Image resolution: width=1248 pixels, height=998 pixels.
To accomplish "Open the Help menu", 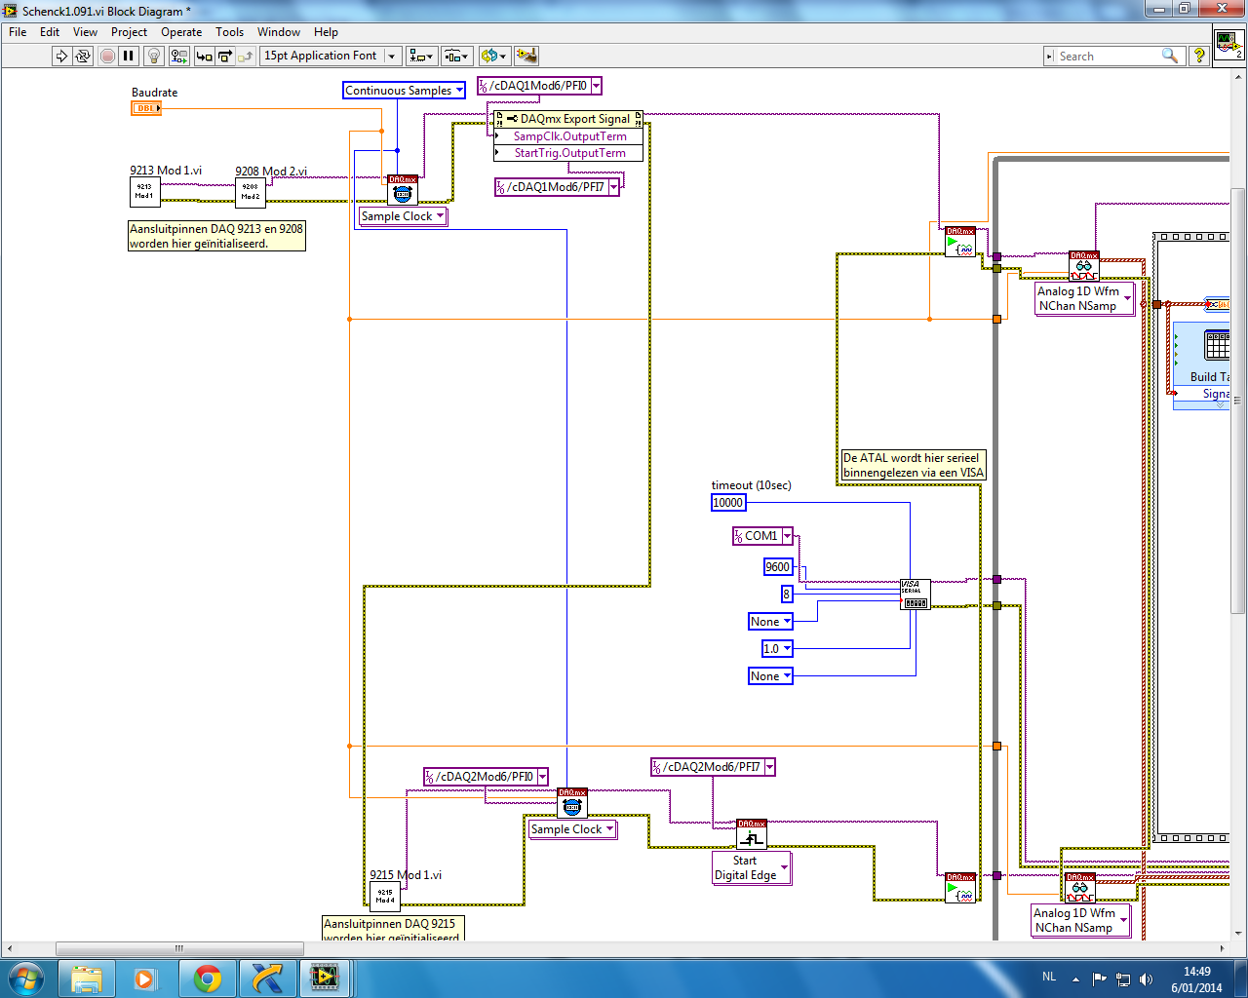I will tap(326, 32).
